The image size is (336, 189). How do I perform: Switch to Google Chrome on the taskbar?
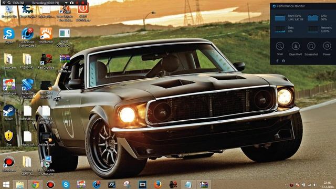pyautogui.click(x=35, y=184)
